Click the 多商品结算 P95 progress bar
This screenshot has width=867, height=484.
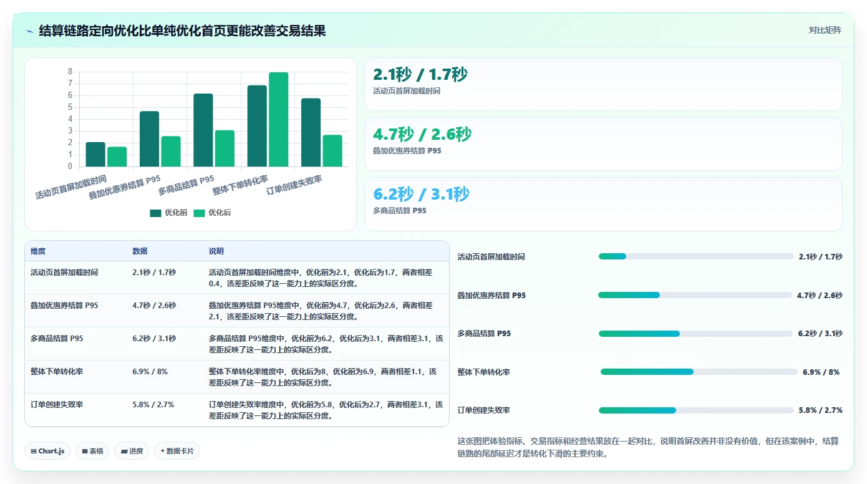[x=696, y=334]
